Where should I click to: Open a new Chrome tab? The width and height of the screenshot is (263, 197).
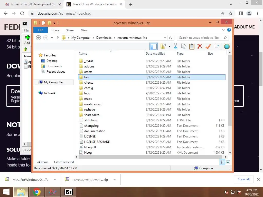(131, 4)
